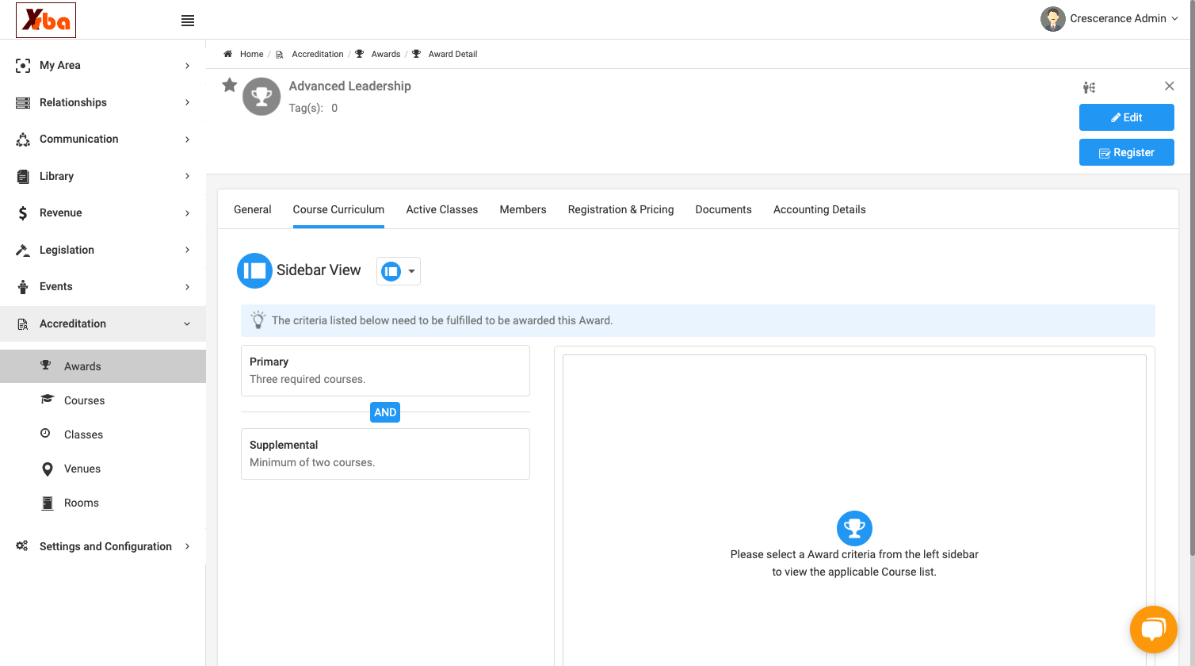This screenshot has width=1195, height=666.
Task: Select the Primary criteria card
Action: tap(385, 370)
